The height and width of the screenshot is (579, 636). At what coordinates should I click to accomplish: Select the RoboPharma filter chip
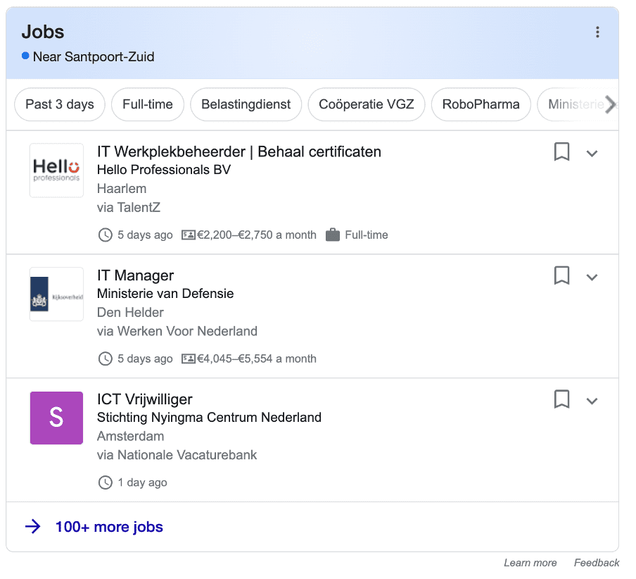click(481, 104)
